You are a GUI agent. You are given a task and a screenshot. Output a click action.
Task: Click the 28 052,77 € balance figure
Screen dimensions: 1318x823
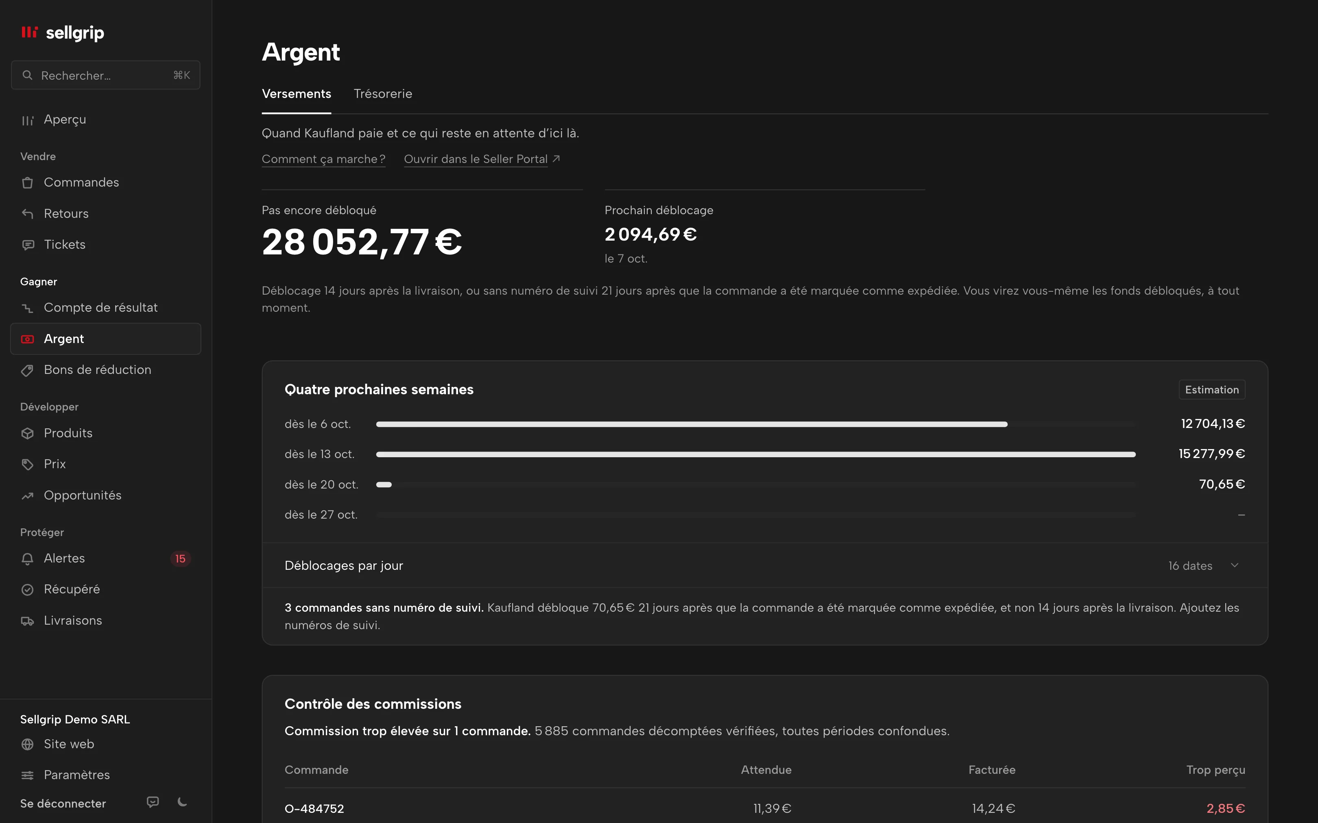point(362,242)
